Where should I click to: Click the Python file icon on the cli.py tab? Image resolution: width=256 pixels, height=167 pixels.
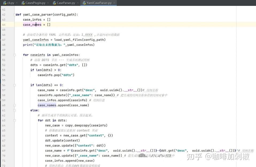5,3
